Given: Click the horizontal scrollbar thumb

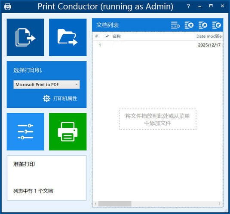Looking at the screenshot, I should click(115, 204).
